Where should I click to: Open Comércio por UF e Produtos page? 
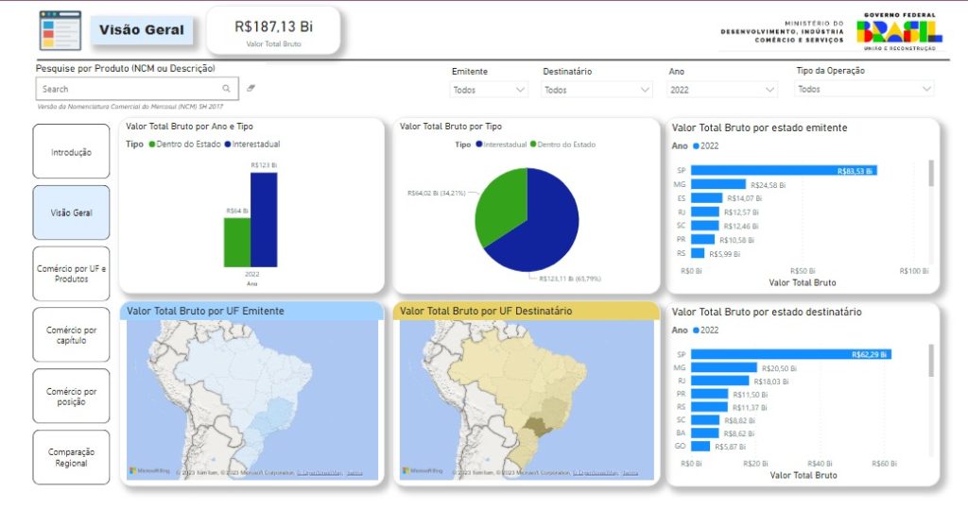[71, 274]
